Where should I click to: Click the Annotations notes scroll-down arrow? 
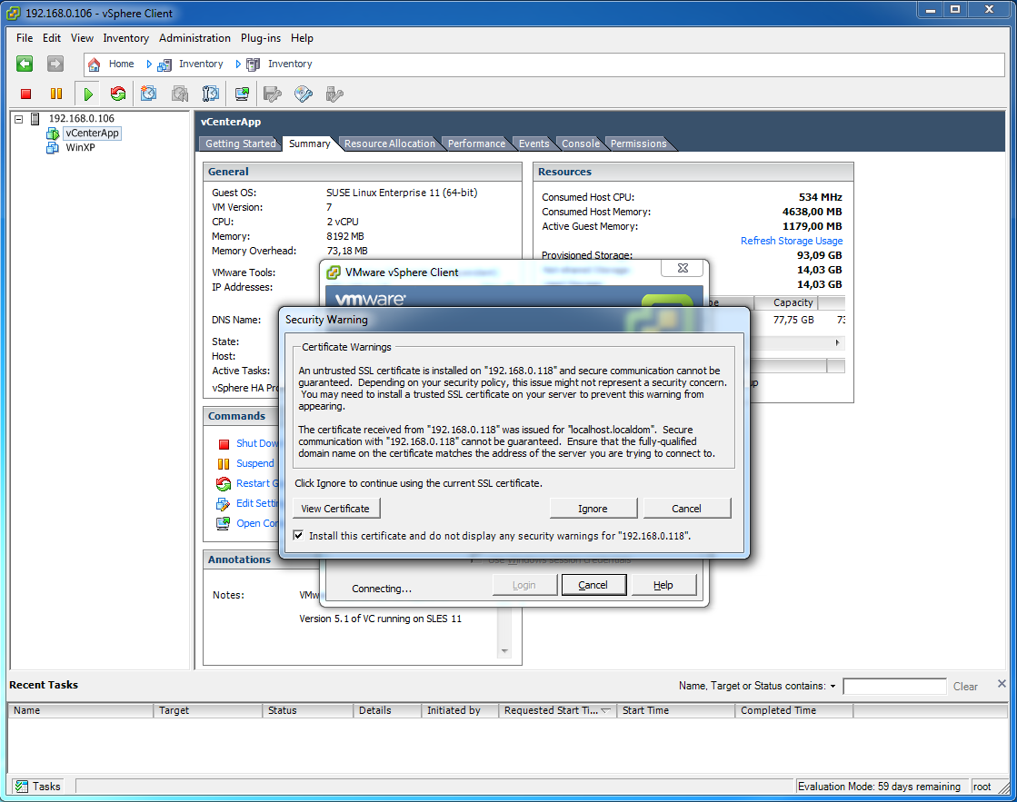504,651
